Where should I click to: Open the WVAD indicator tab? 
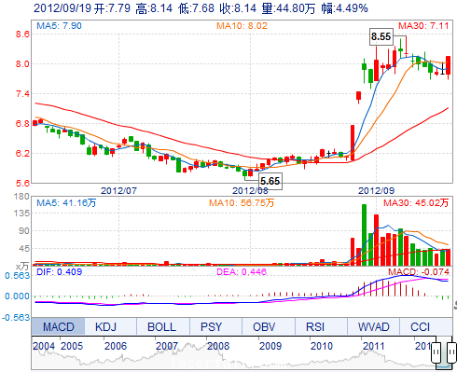tap(373, 326)
